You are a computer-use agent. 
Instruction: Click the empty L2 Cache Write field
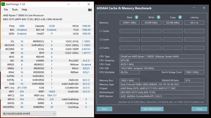tap(151, 39)
